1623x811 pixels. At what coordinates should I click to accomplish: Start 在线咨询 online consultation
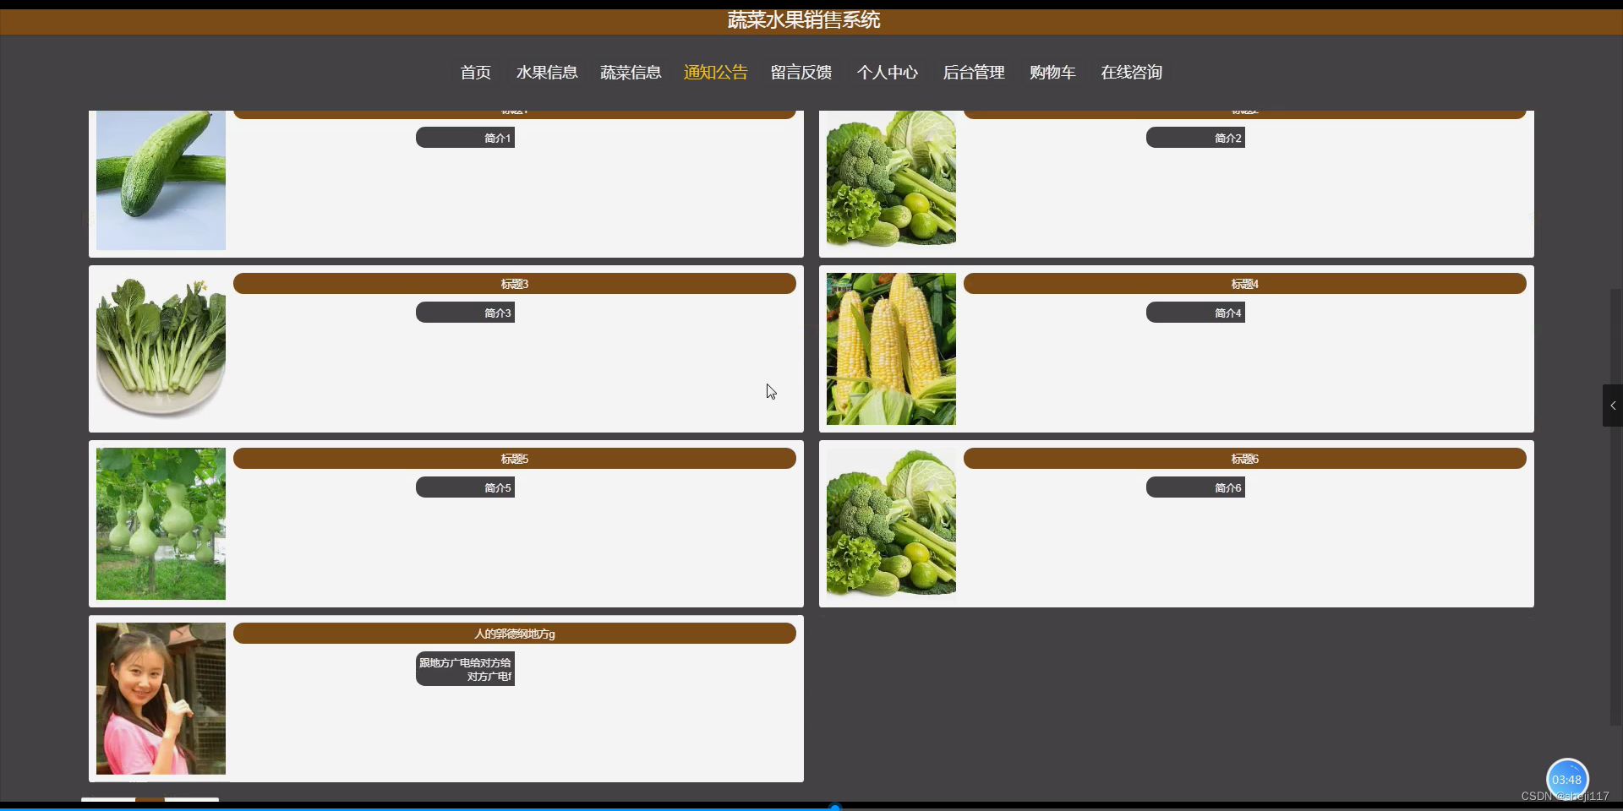pos(1131,73)
